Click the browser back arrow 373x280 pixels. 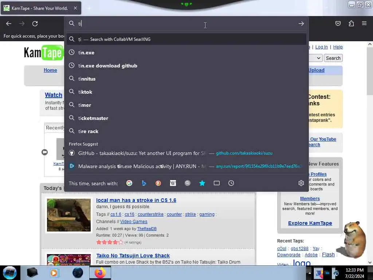click(x=9, y=24)
